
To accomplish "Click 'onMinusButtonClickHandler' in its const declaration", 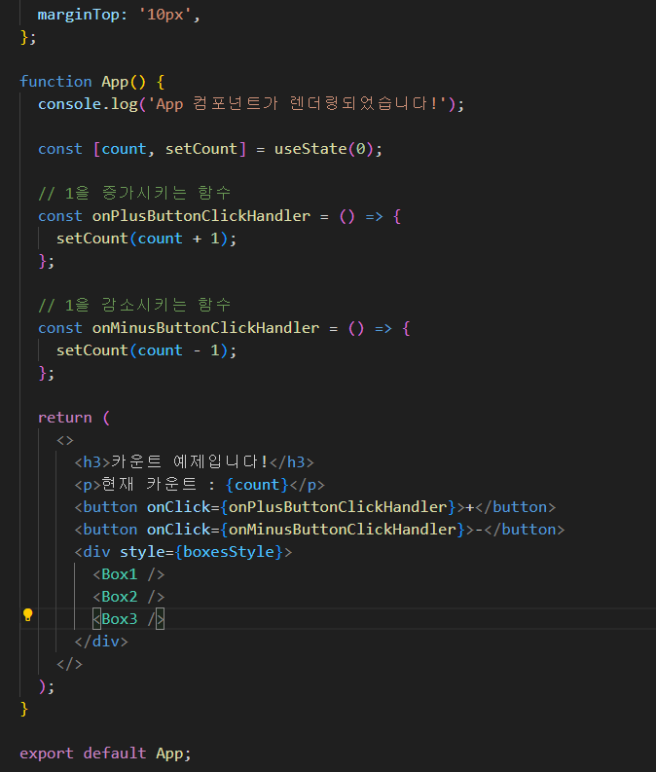I will (205, 327).
